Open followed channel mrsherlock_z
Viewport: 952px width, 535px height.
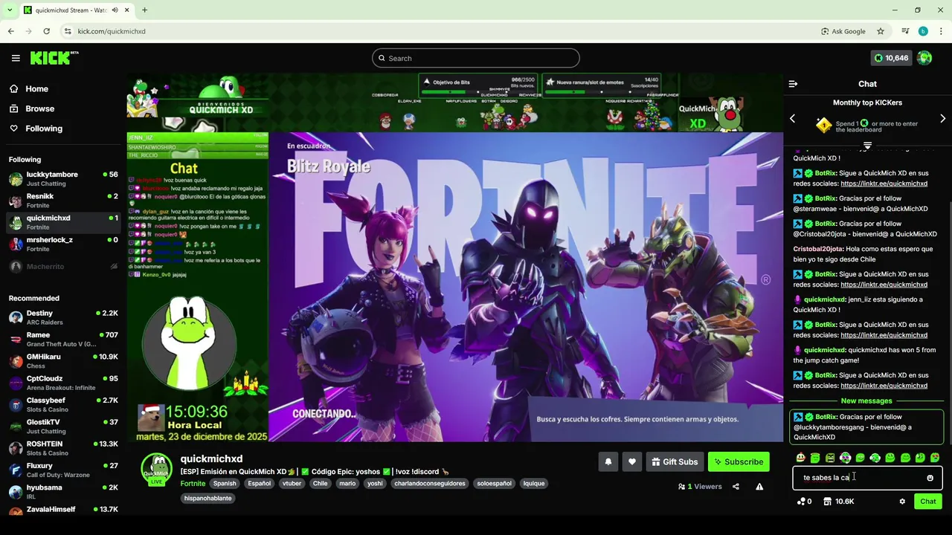(63, 244)
